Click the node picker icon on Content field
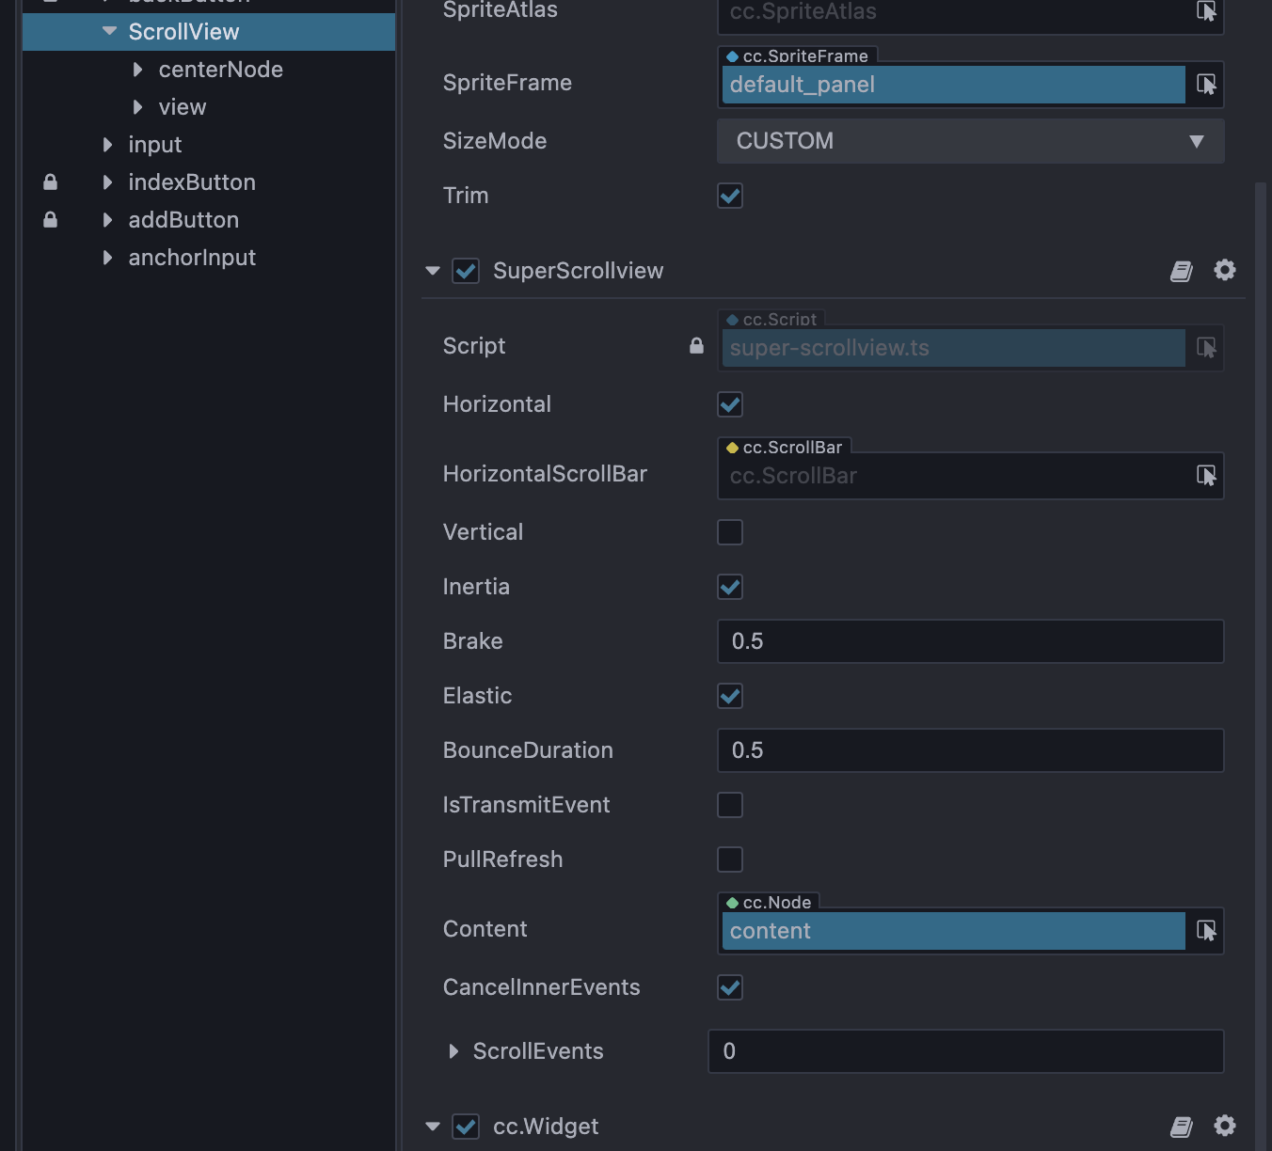This screenshot has height=1151, width=1272. [x=1207, y=931]
